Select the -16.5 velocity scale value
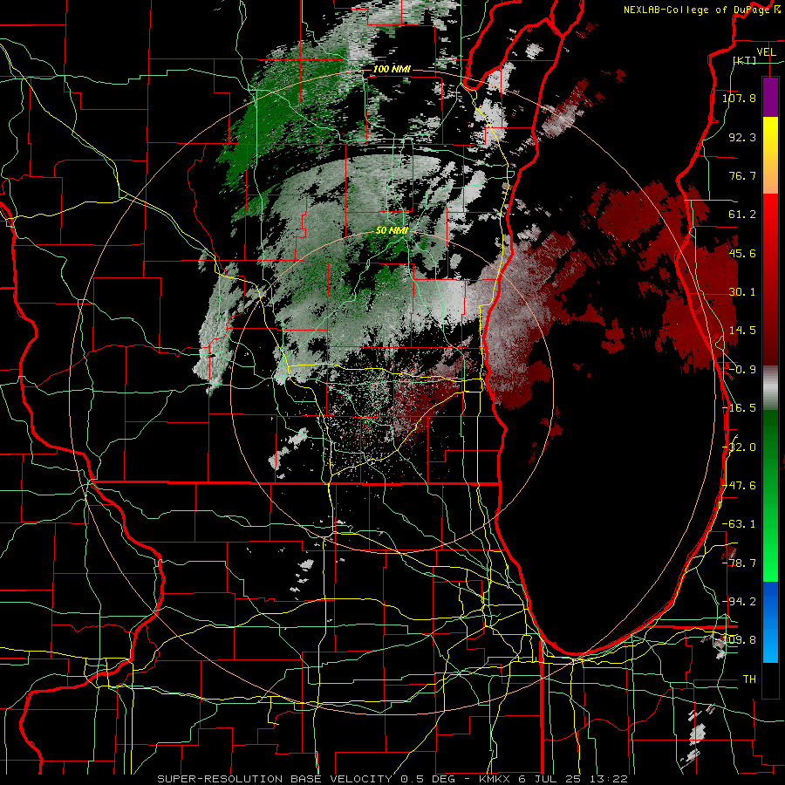This screenshot has height=785, width=785. (739, 408)
